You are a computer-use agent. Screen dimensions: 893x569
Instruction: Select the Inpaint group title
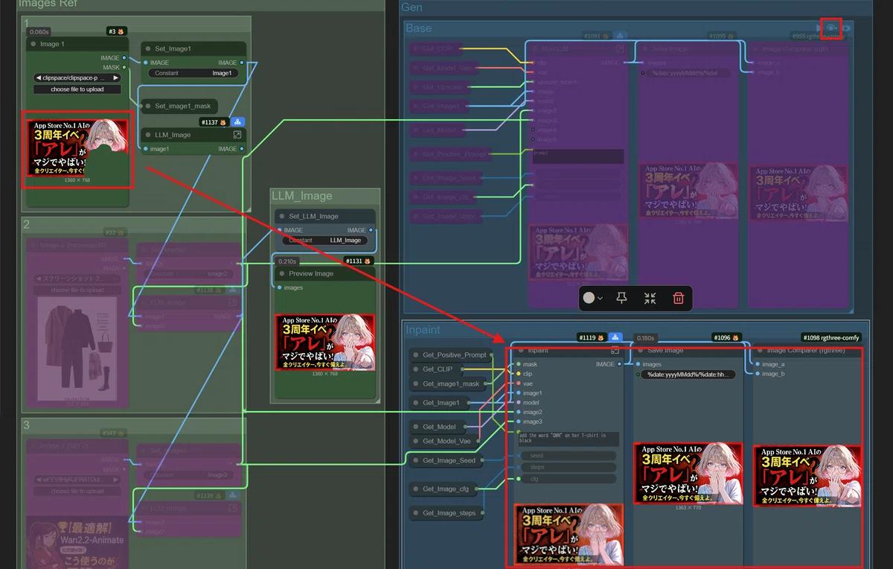[423, 330]
